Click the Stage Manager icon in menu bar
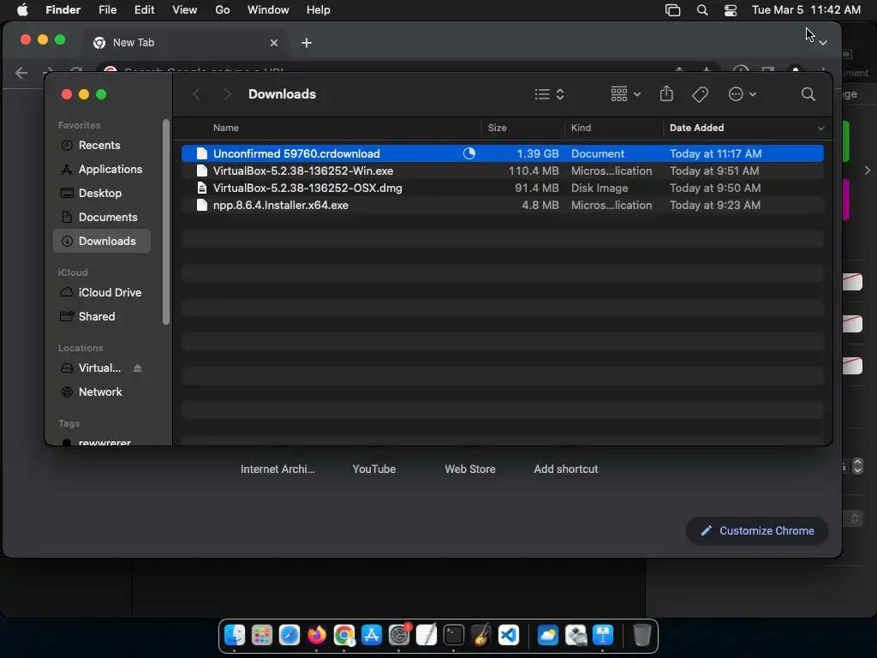 coord(673,10)
